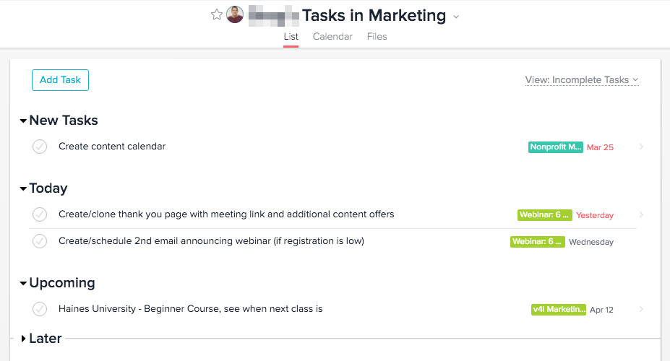Open details arrow for Create content calendar
The image size is (670, 361).
(641, 147)
